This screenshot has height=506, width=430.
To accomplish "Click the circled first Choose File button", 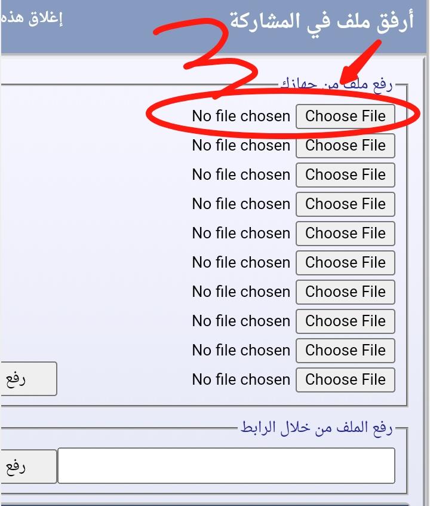I will click(x=345, y=116).
